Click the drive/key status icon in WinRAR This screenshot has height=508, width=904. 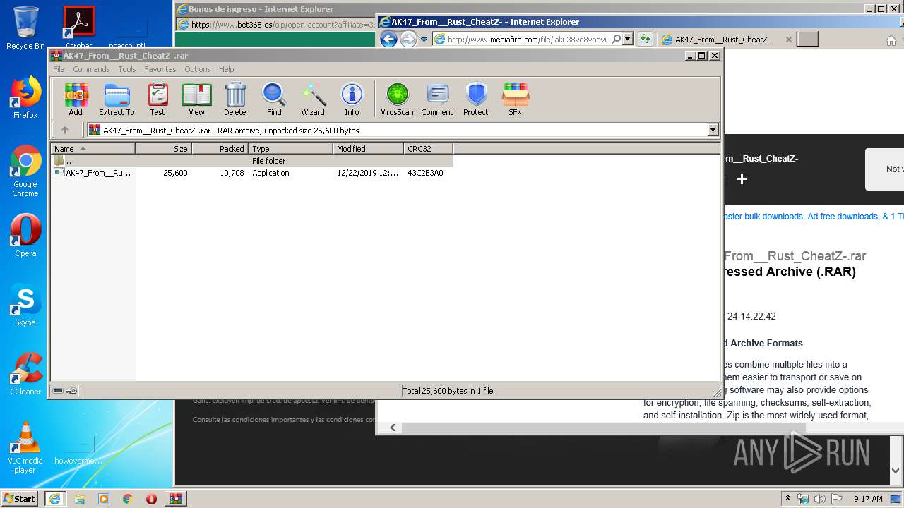[x=65, y=391]
